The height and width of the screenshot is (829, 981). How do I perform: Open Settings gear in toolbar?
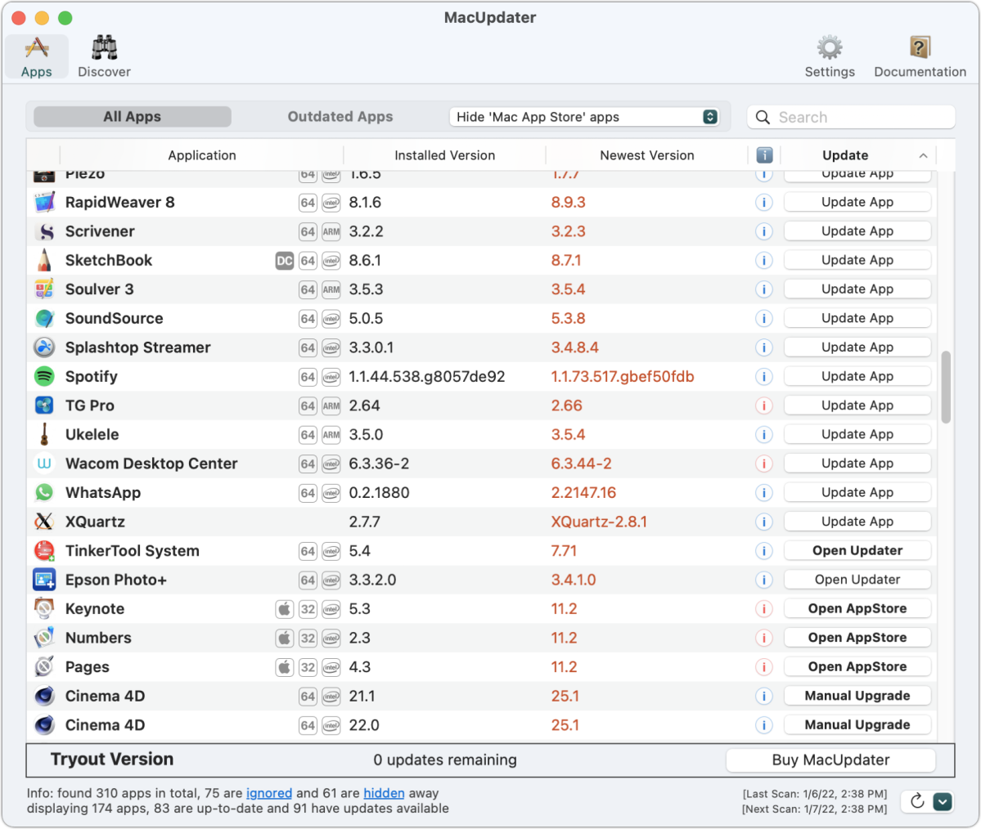click(x=829, y=57)
